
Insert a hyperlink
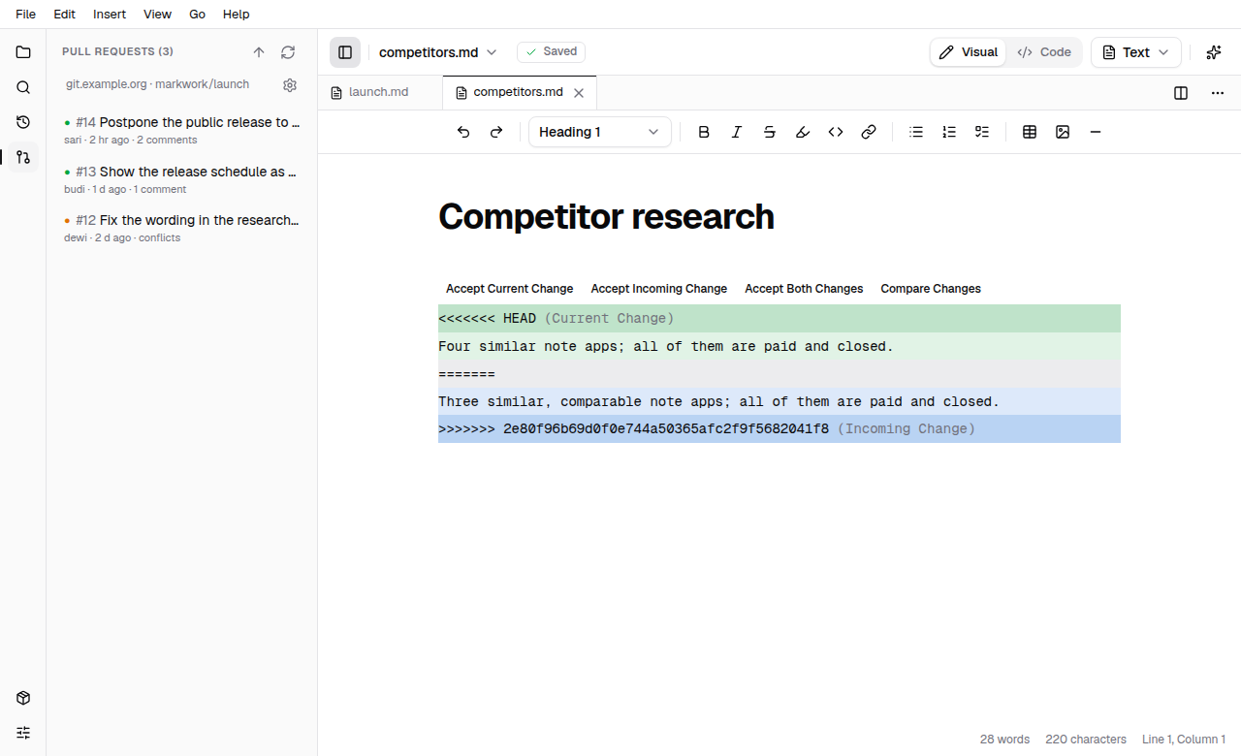869,132
